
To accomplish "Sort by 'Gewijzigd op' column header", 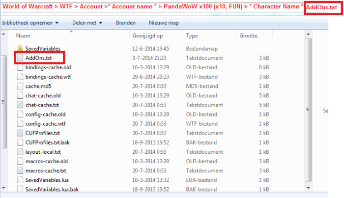I will [x=147, y=36].
